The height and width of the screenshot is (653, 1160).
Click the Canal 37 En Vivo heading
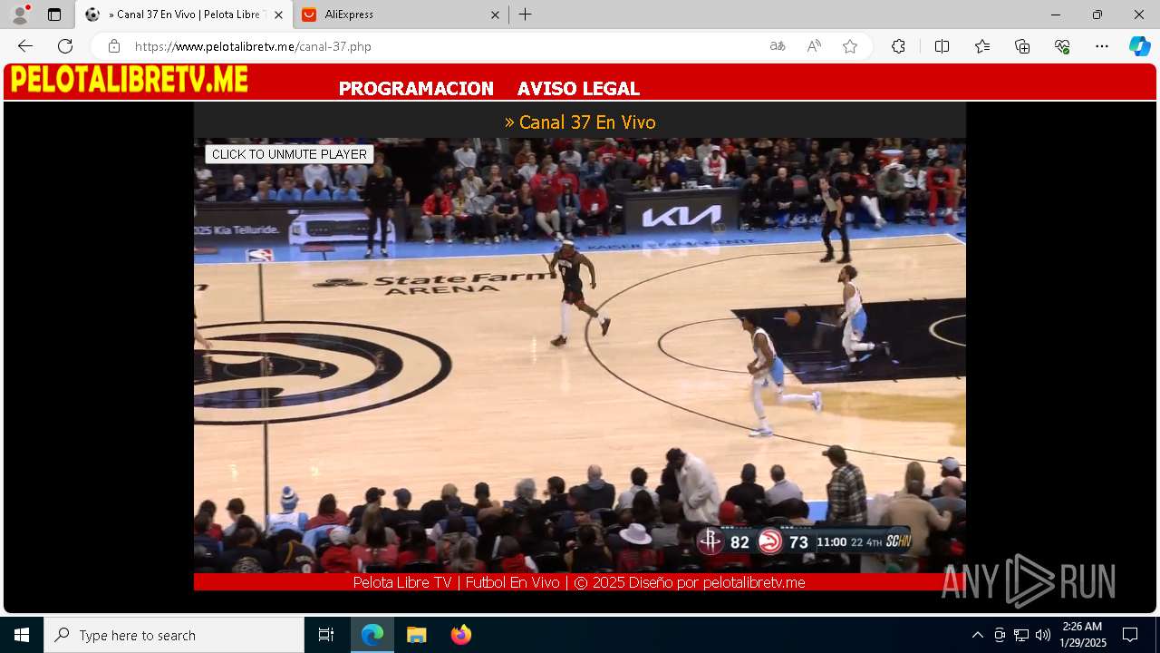click(x=580, y=122)
